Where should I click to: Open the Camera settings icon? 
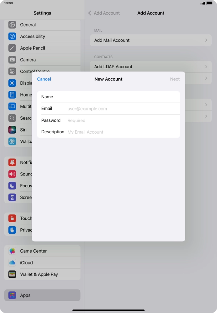[12, 60]
